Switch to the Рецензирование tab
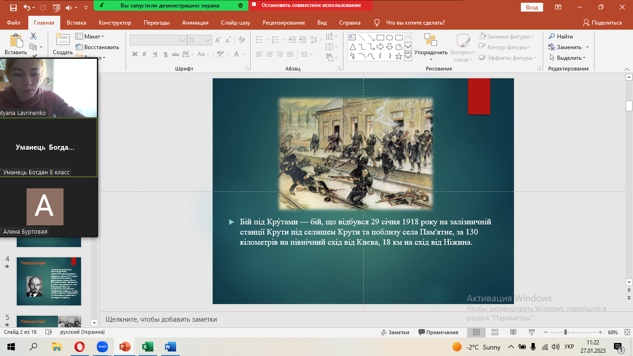Viewport: 633px width, 356px height. pyautogui.click(x=284, y=23)
